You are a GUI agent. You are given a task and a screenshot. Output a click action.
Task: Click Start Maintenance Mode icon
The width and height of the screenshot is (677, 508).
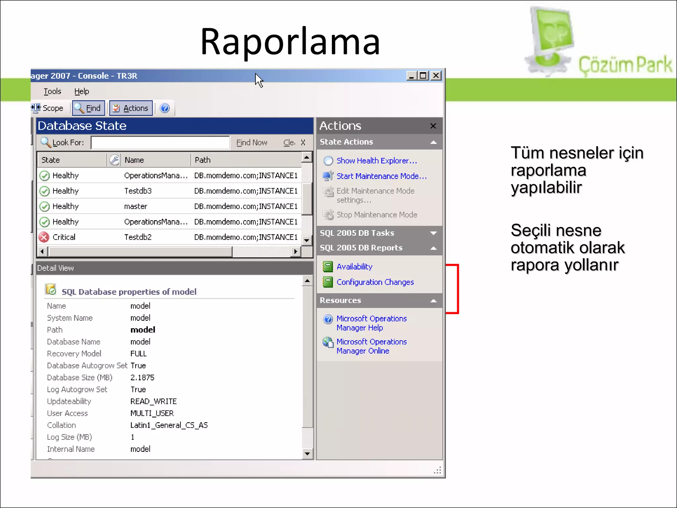point(328,176)
